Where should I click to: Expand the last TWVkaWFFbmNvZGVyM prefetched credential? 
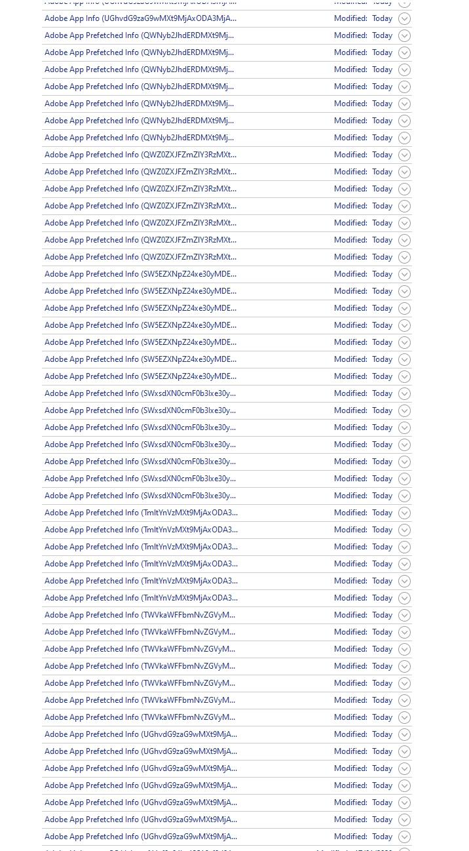[404, 717]
